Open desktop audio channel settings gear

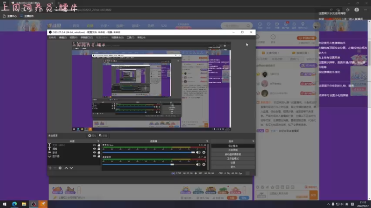coord(204,165)
